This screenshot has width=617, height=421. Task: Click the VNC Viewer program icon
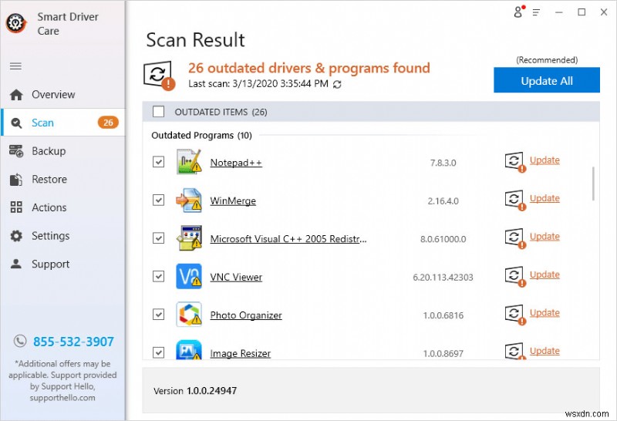coord(189,276)
